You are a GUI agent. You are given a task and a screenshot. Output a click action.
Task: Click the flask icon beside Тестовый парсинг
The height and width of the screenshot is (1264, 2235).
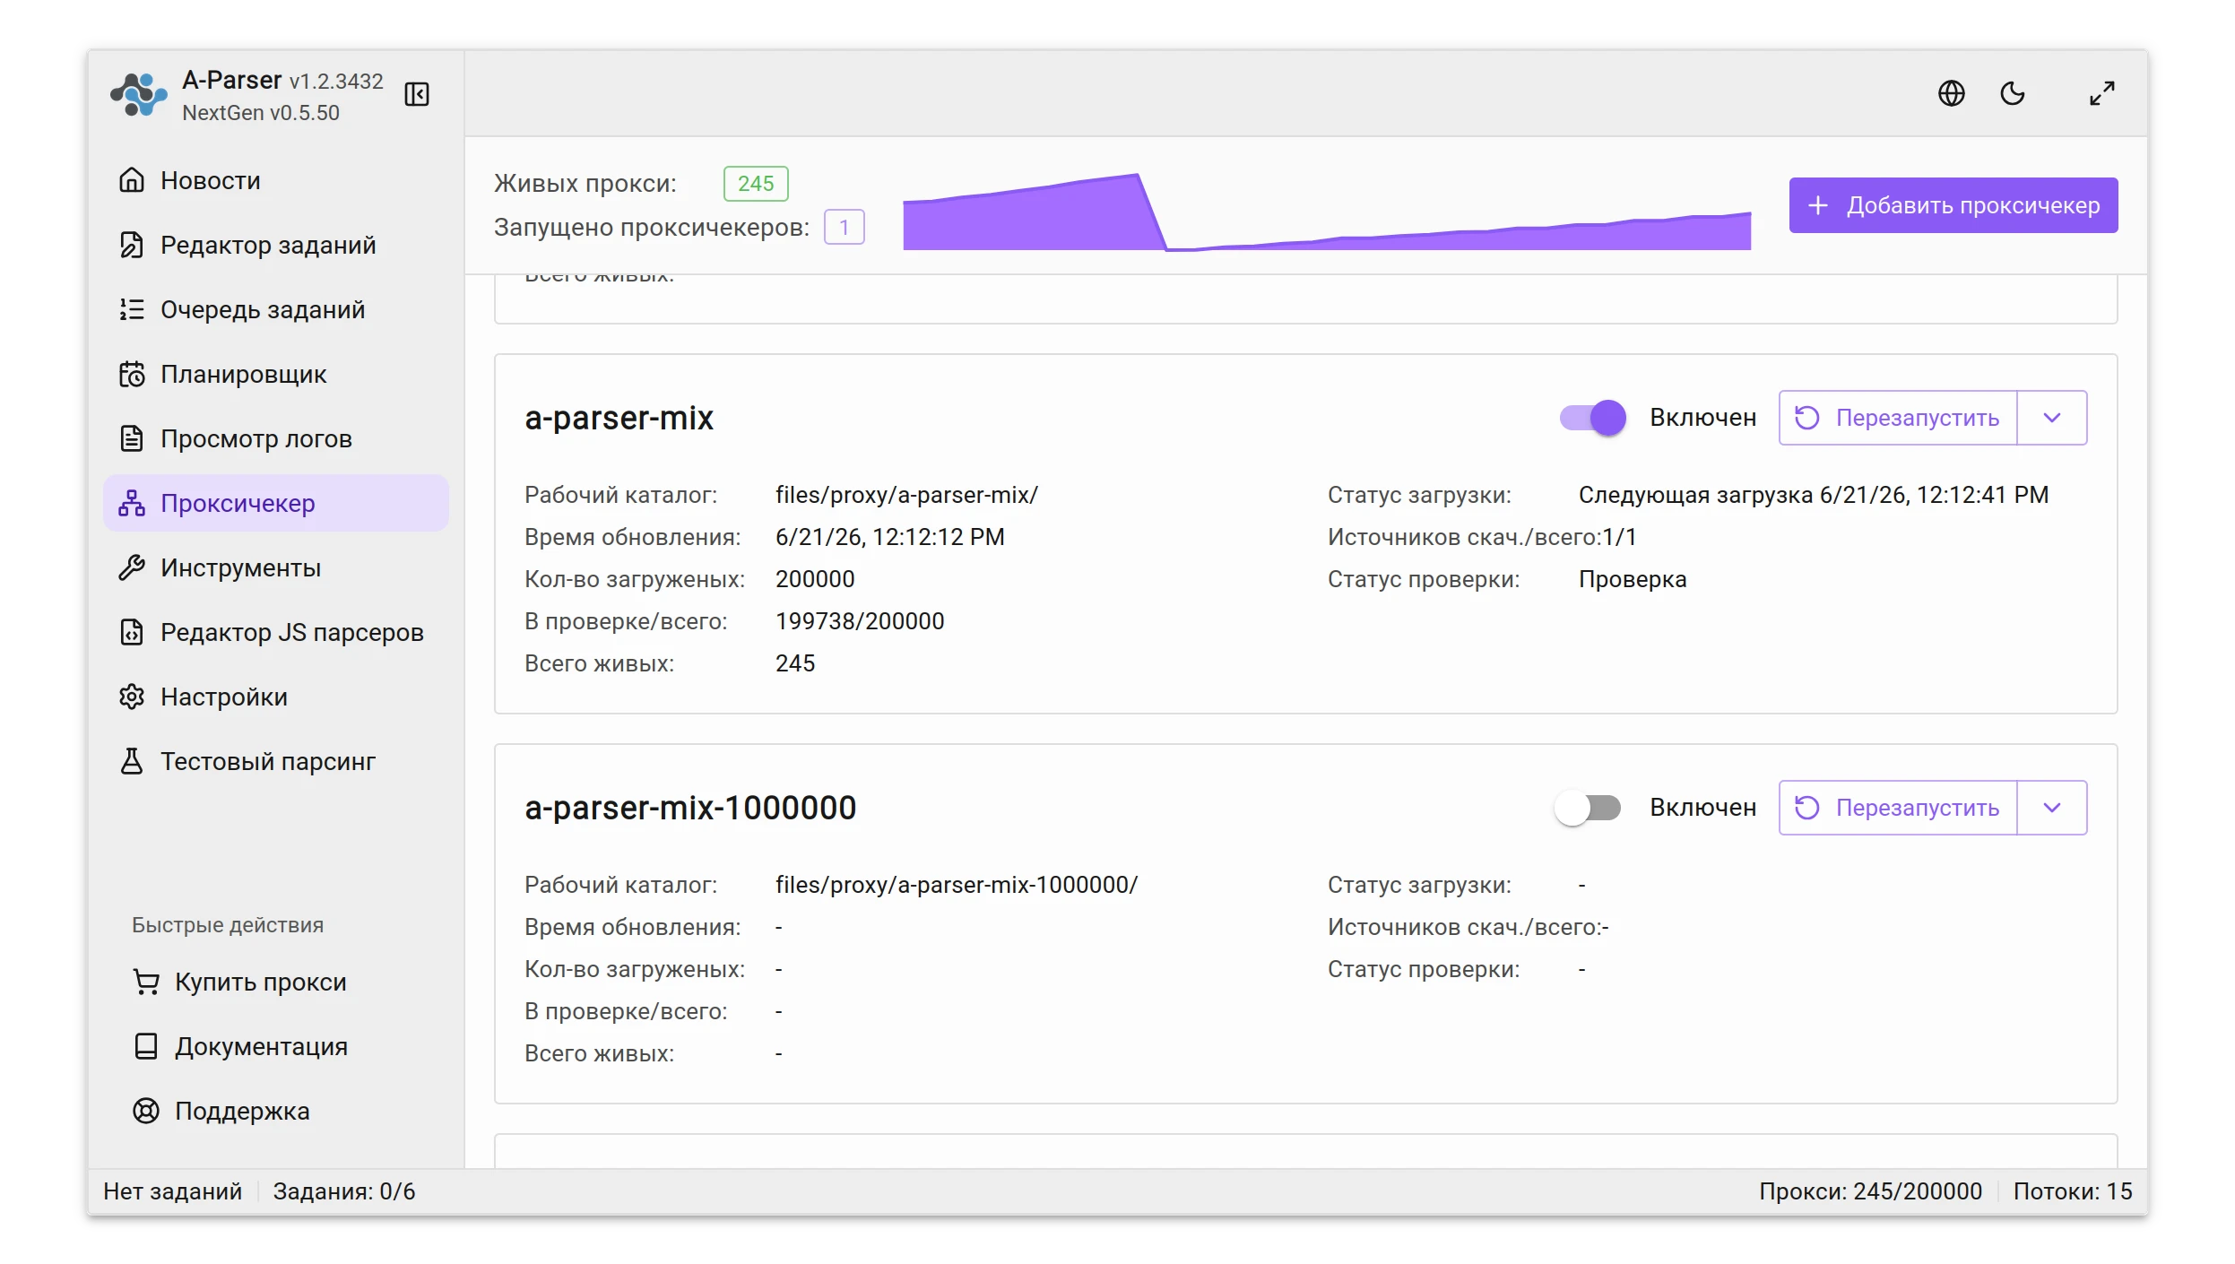tap(132, 761)
